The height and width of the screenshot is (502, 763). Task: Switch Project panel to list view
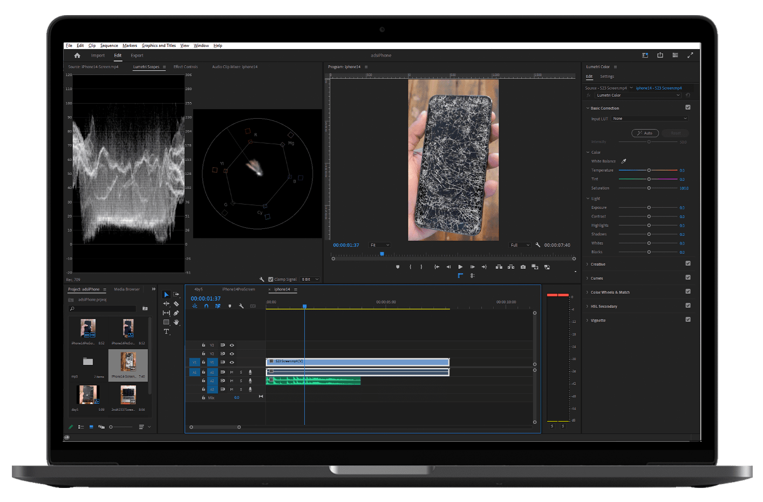pos(81,427)
